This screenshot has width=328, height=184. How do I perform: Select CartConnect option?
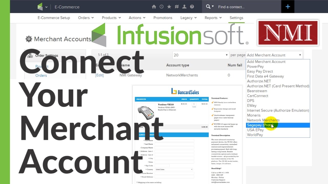[x=278, y=96]
